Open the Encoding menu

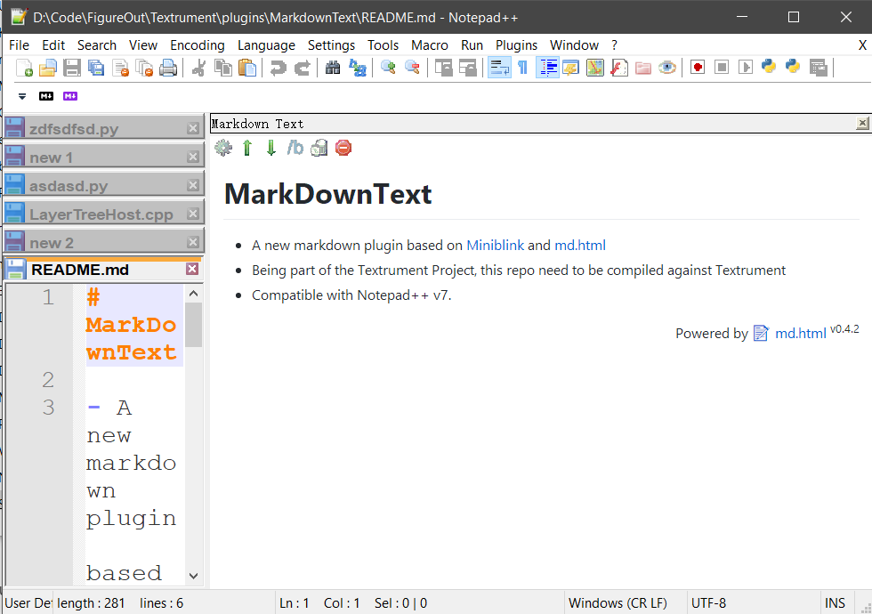click(x=198, y=45)
